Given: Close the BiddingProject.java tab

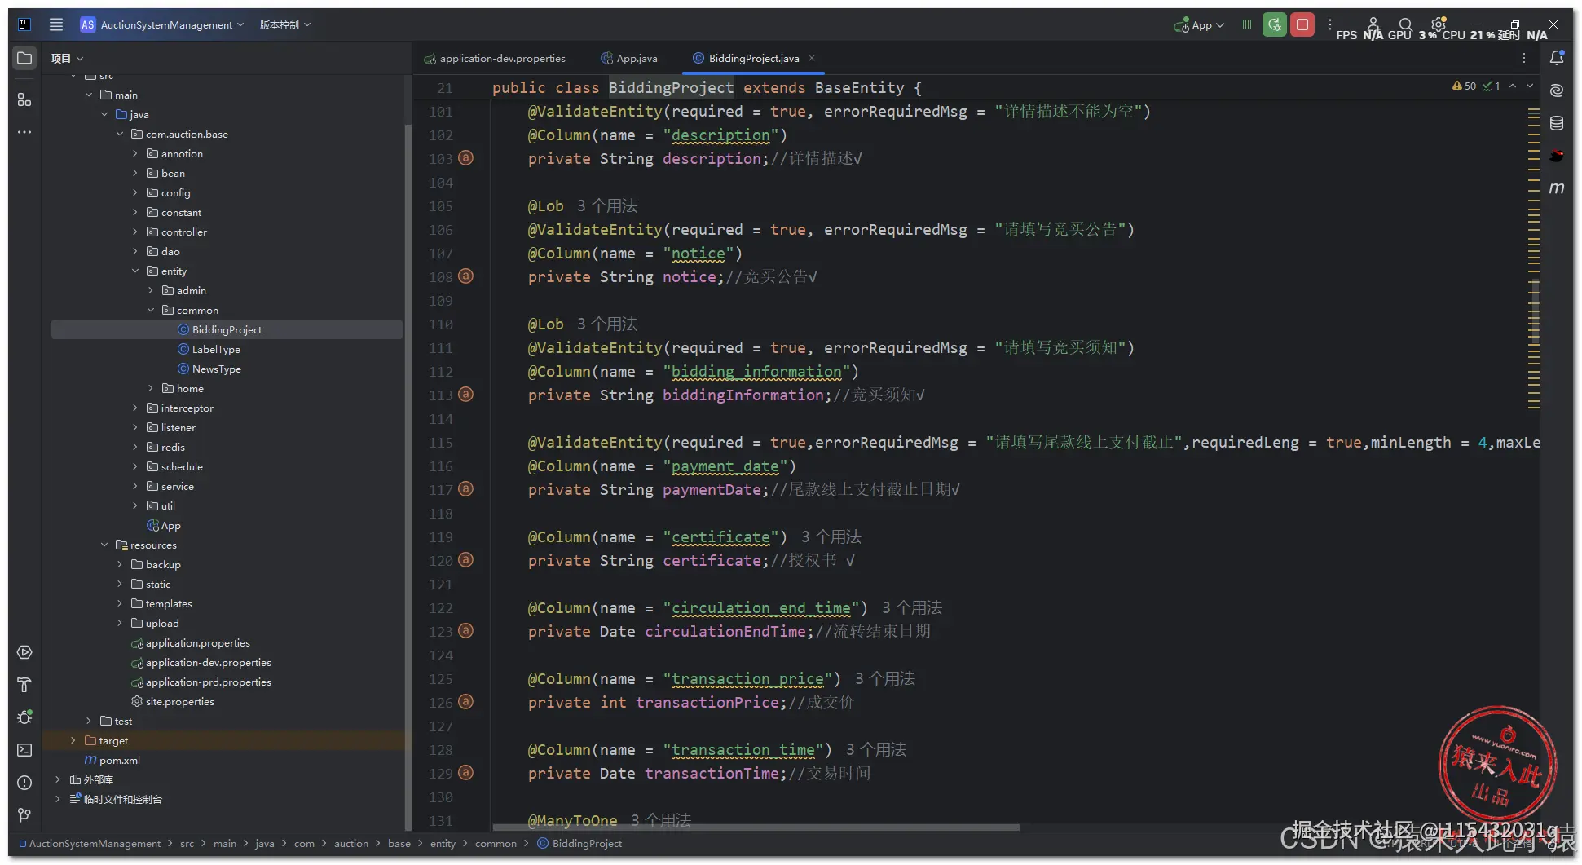Looking at the screenshot, I should (812, 58).
